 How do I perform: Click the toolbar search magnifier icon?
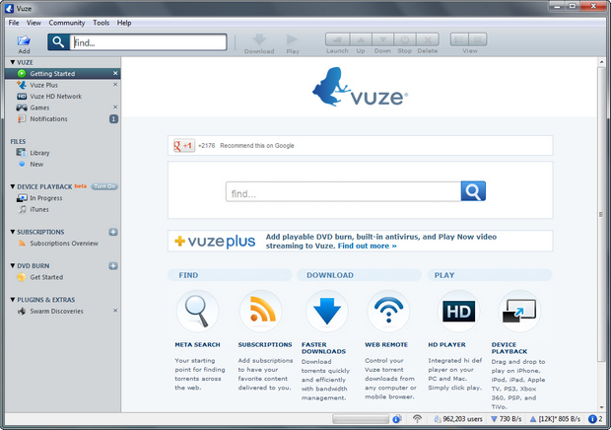pos(58,42)
